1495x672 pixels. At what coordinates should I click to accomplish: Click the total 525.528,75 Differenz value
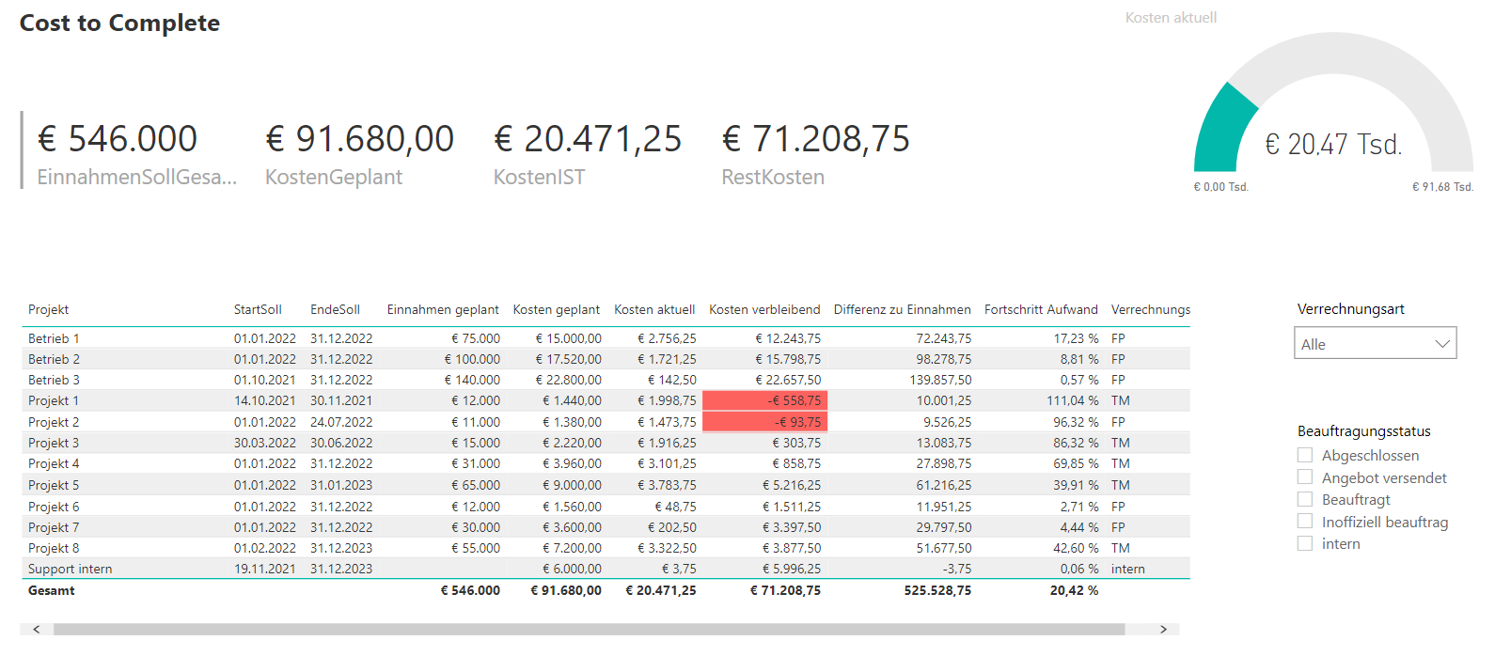[x=937, y=590]
